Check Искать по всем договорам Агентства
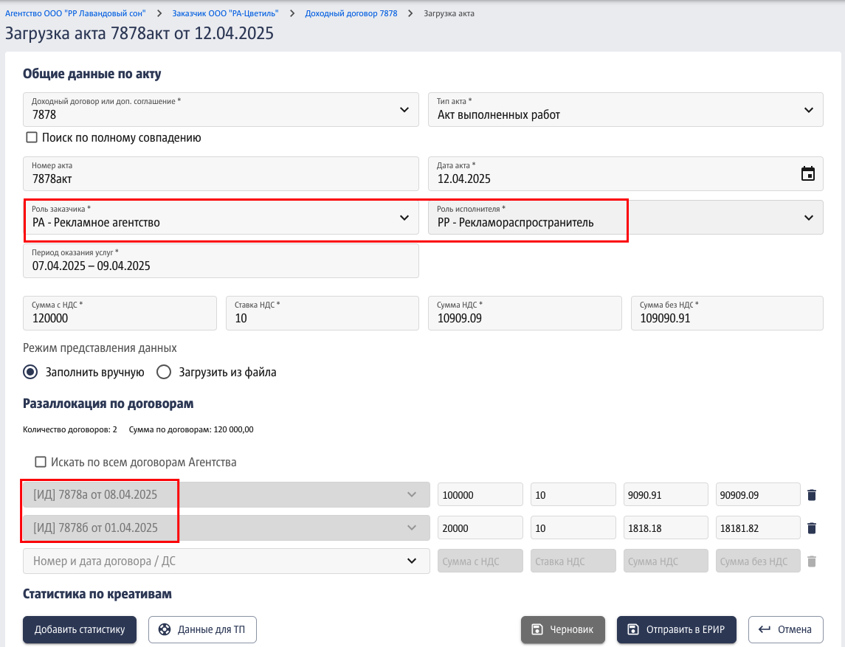Screen dimensions: 845x647 coord(41,462)
